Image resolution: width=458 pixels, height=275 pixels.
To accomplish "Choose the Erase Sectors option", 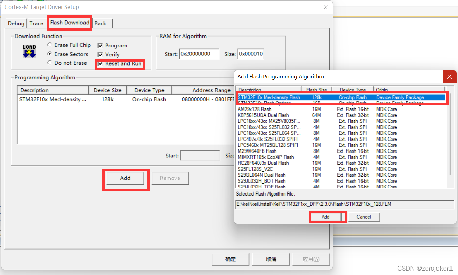I will [x=67, y=54].
